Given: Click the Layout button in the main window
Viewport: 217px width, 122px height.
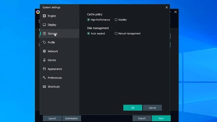Looking at the screenshot, I should click(52, 118).
